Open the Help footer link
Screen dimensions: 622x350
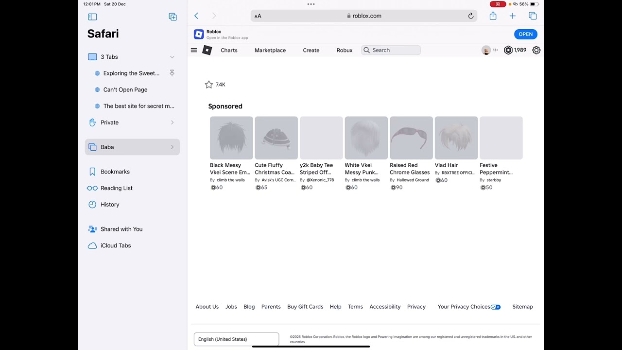click(336, 307)
